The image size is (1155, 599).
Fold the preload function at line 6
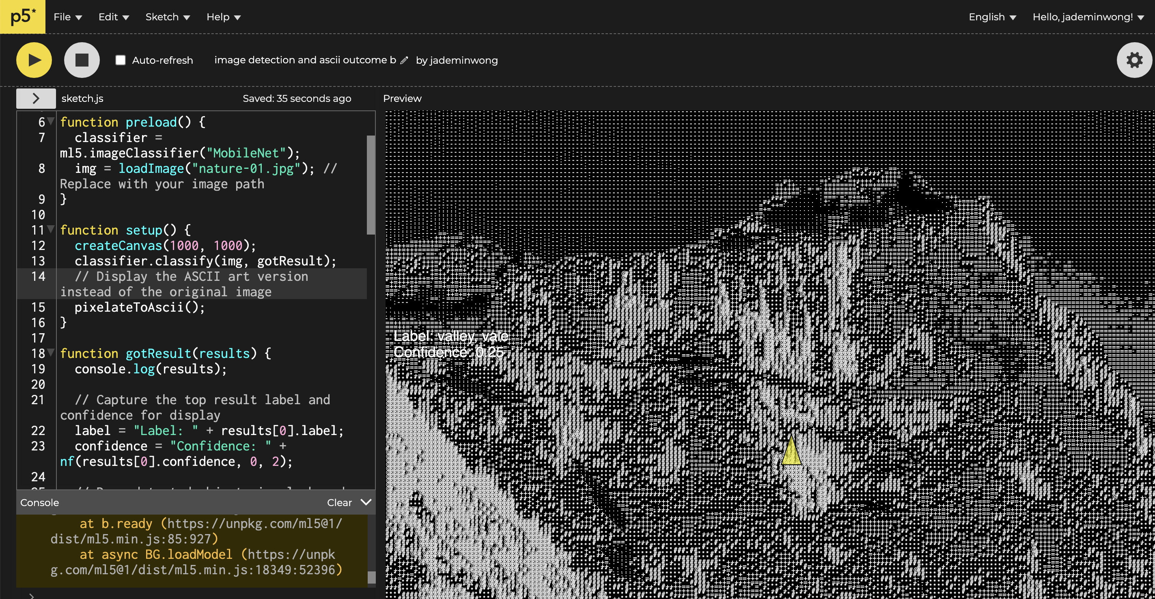tap(51, 121)
